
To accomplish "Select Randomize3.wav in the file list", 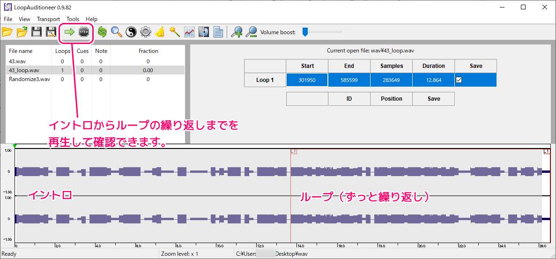I will 29,79.
